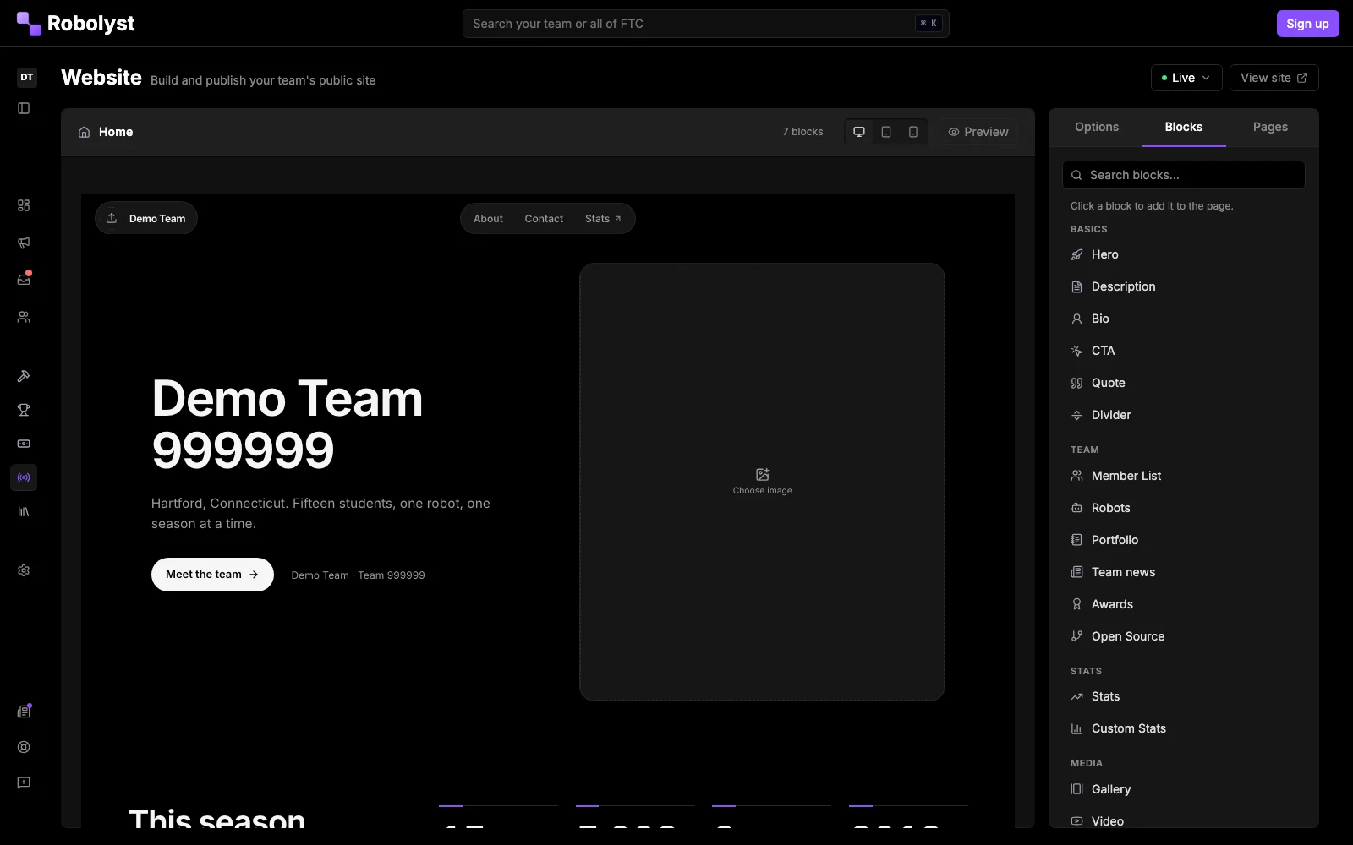Click Contact in the site preview nav
The height and width of the screenshot is (845, 1353).
pyautogui.click(x=544, y=219)
